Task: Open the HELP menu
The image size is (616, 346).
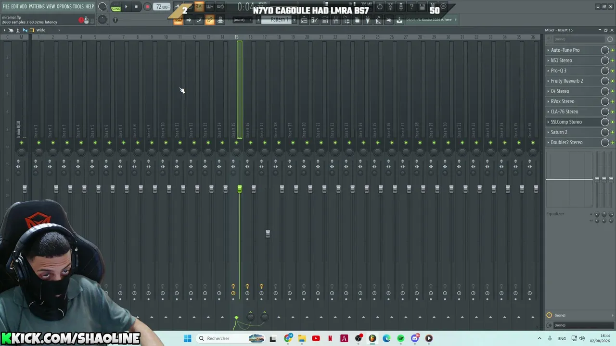Action: point(90,6)
